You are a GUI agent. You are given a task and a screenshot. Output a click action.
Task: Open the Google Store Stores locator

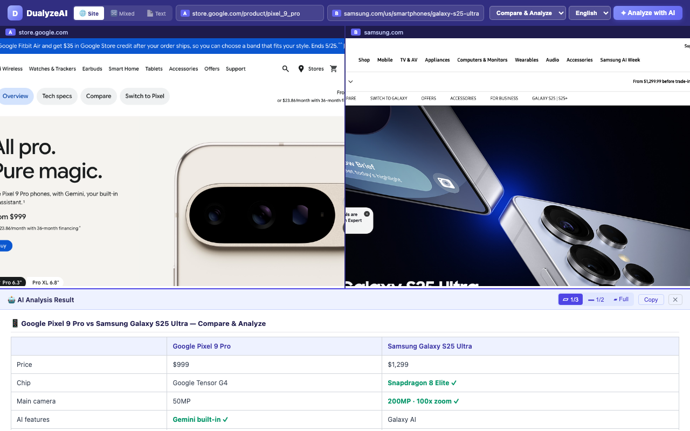[311, 69]
